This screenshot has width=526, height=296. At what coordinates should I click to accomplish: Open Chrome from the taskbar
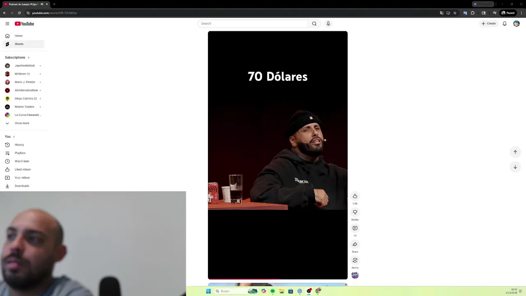point(318,291)
